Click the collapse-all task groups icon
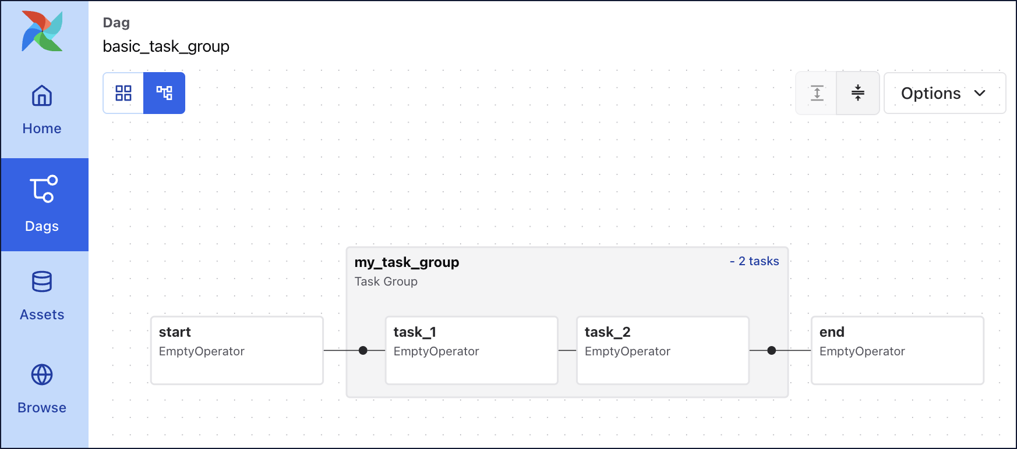This screenshot has width=1017, height=449. [x=858, y=93]
